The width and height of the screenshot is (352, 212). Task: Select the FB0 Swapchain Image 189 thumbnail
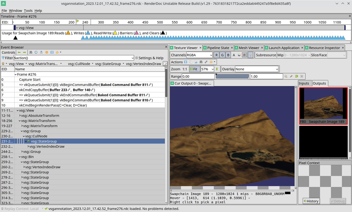pyautogui.click(x=323, y=106)
